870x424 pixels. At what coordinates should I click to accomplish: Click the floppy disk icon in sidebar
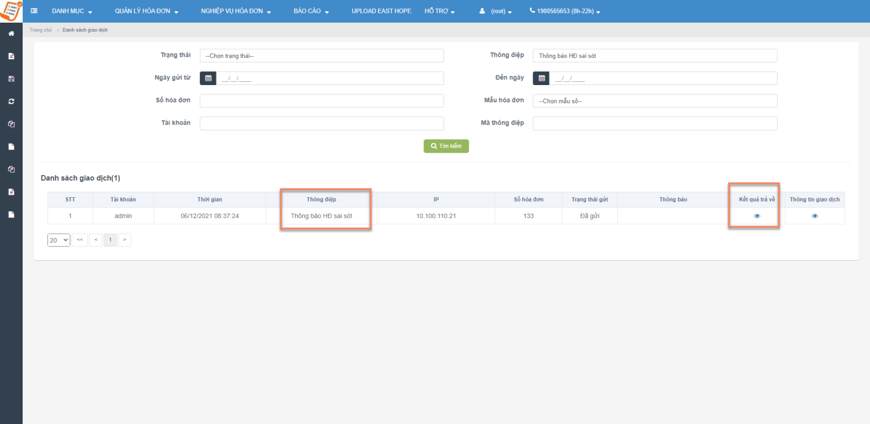(11, 79)
